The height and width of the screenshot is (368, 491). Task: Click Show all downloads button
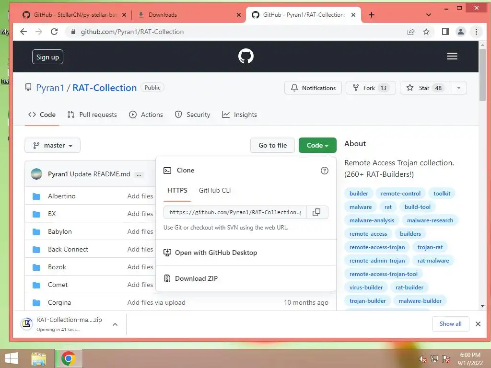[x=450, y=324]
